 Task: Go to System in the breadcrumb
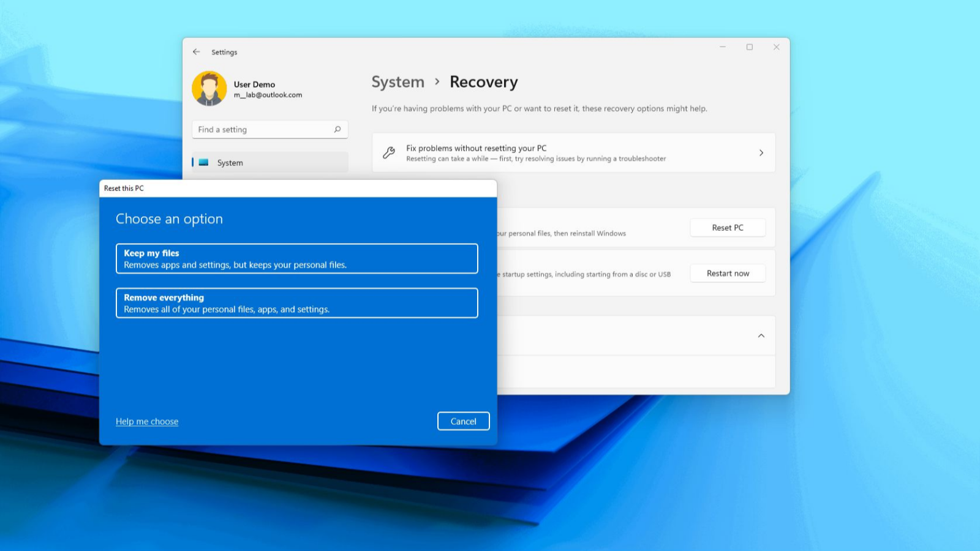pos(398,82)
